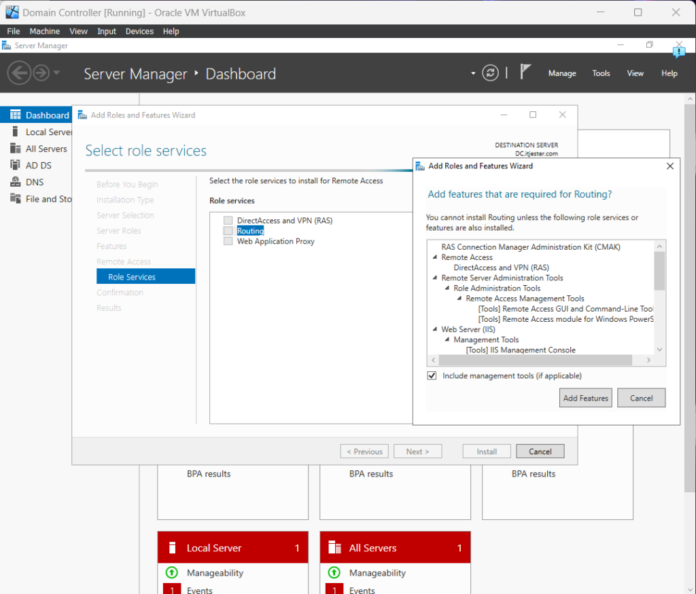Click the Server Manager back arrow
696x594 pixels.
tap(19, 73)
